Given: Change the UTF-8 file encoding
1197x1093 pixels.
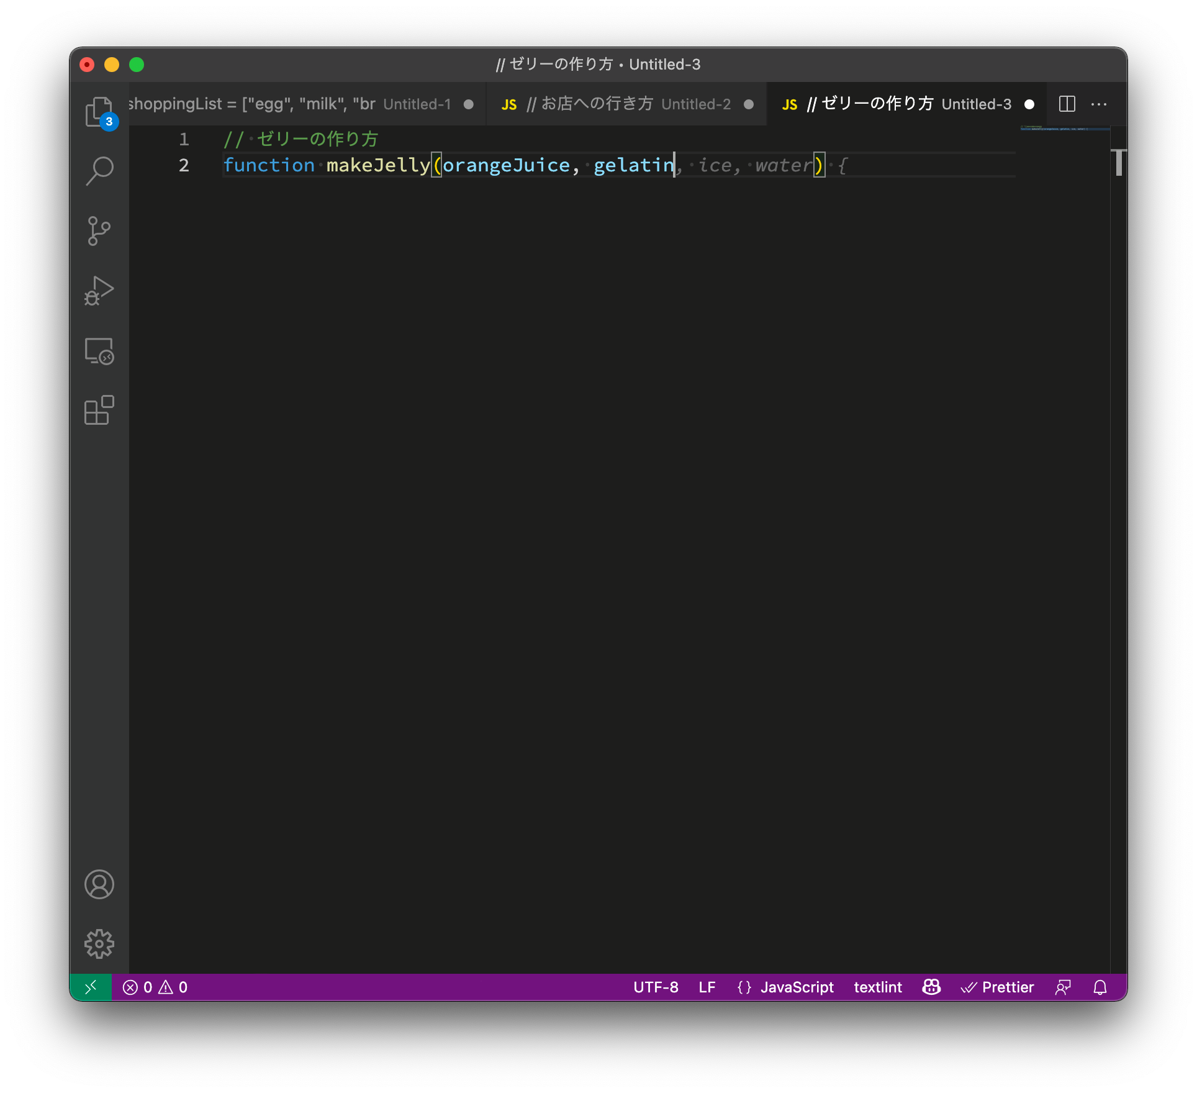Looking at the screenshot, I should (656, 987).
